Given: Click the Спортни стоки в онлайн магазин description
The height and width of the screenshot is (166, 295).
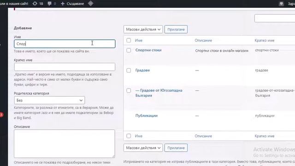Looking at the screenshot, I should coord(222,51).
